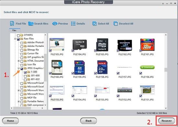Expand the Portable Network tree node

[x=19, y=101]
